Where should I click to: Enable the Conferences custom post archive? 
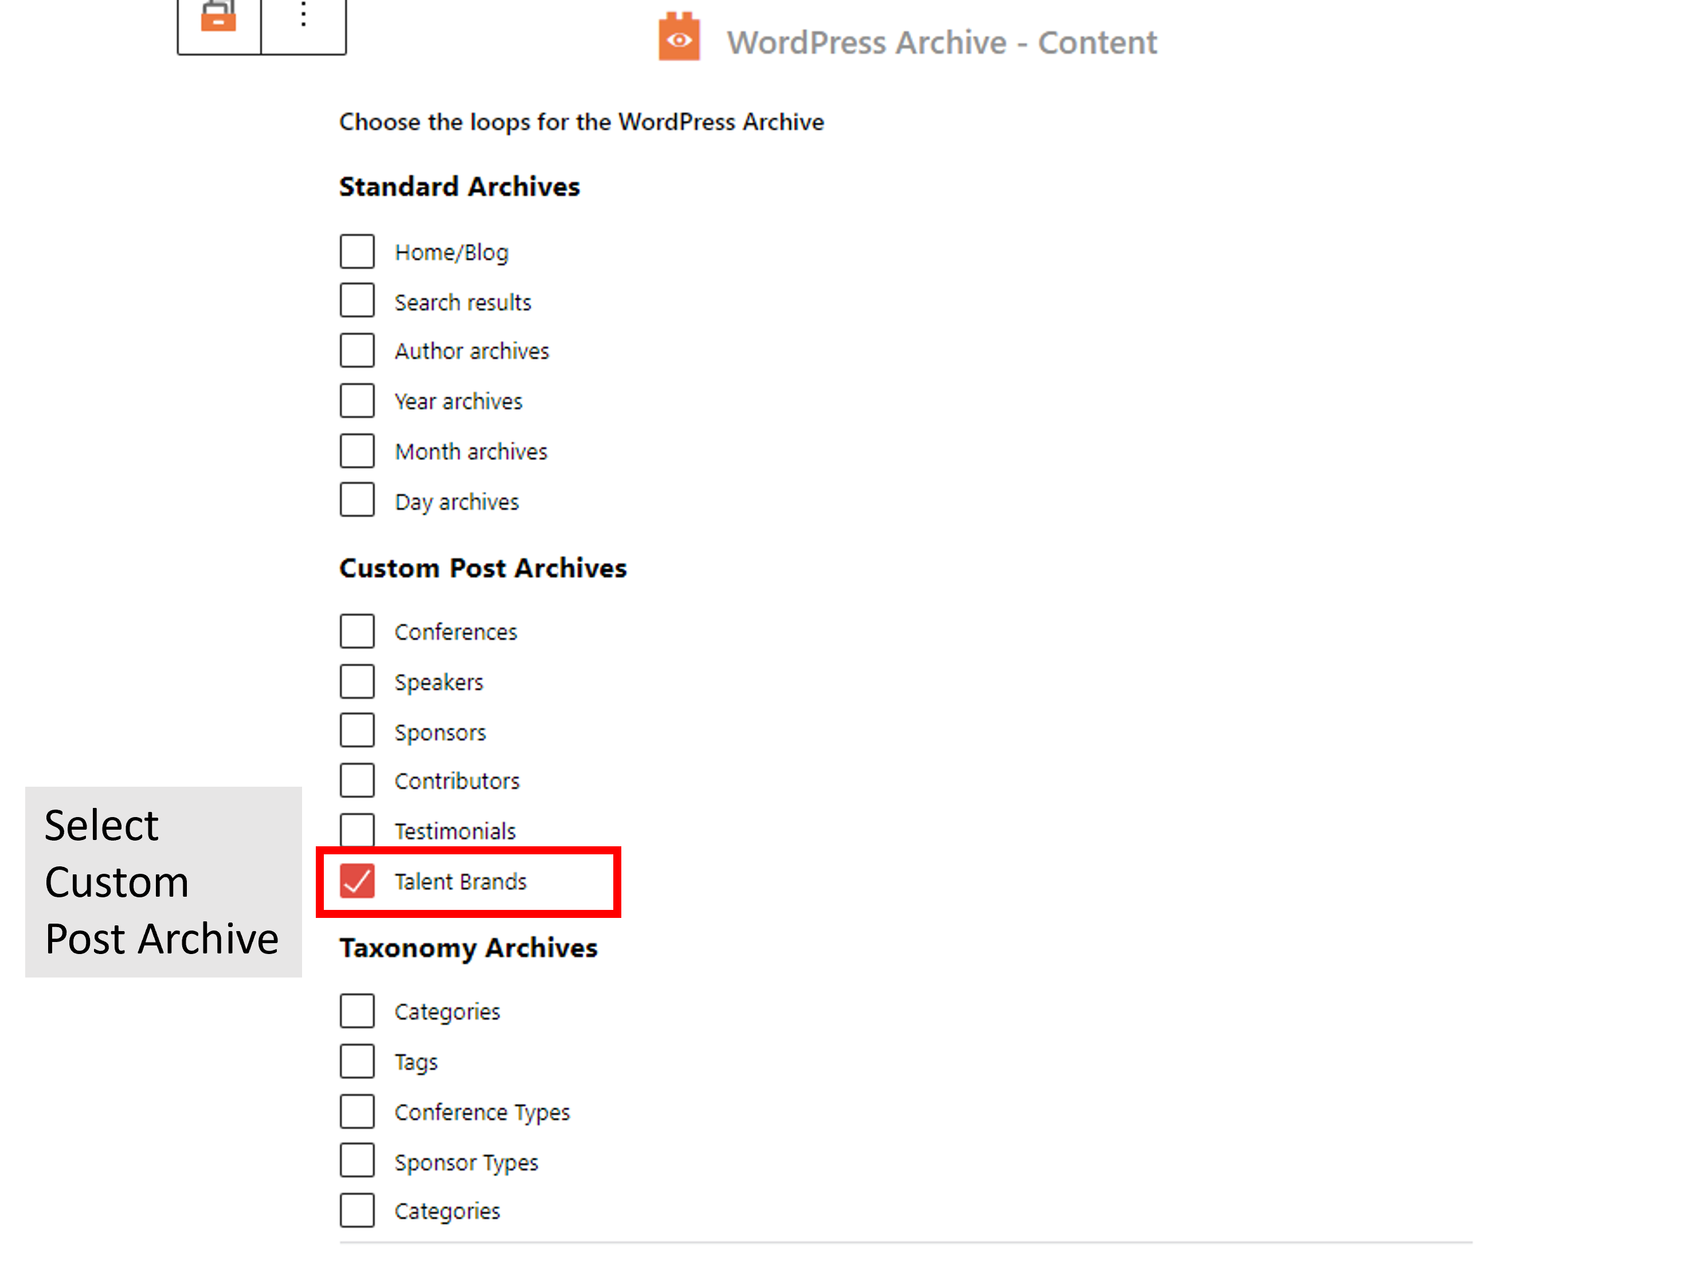(x=358, y=631)
